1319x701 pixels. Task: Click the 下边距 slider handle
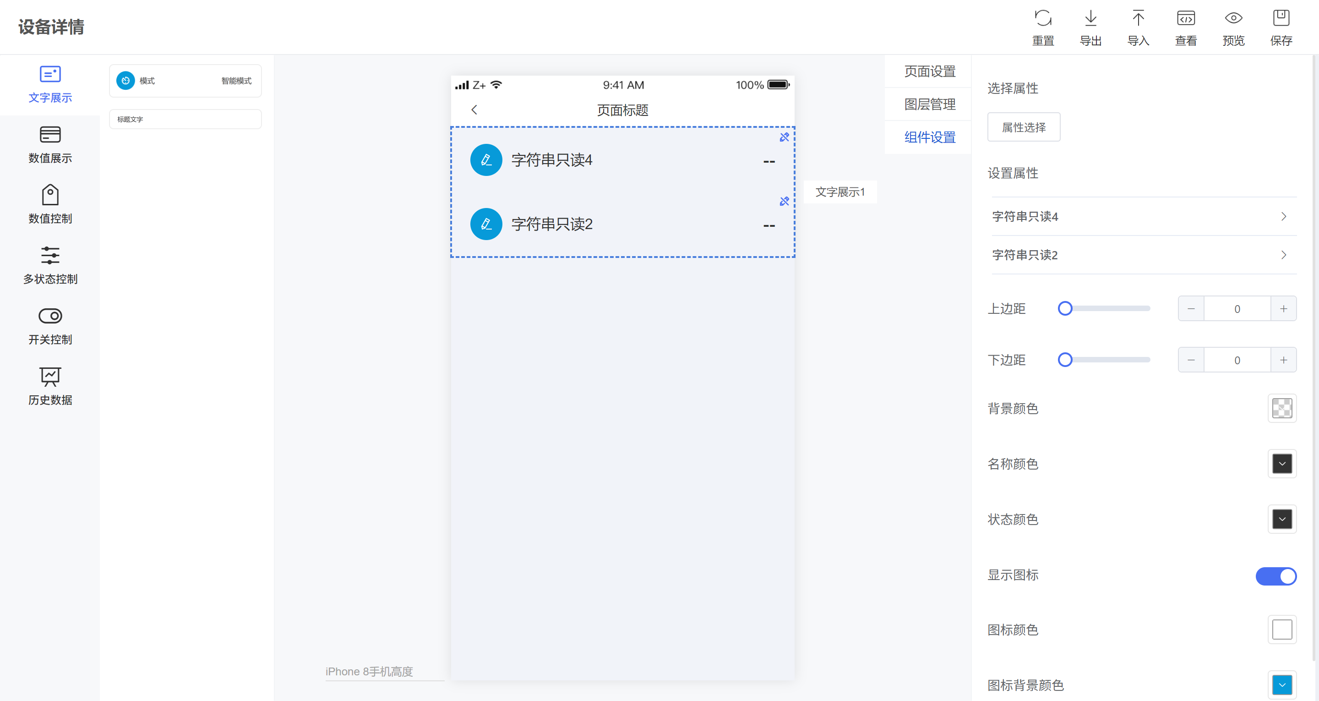tap(1064, 360)
